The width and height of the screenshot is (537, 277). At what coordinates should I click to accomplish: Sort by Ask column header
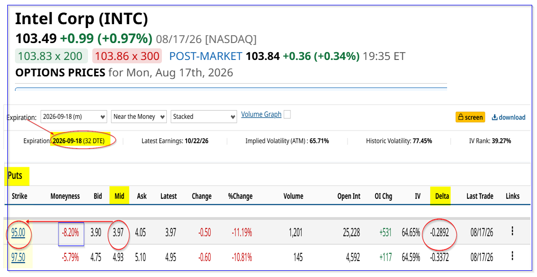(142, 196)
